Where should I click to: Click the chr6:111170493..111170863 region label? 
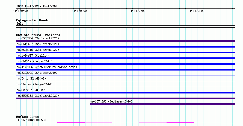(x=37, y=6)
